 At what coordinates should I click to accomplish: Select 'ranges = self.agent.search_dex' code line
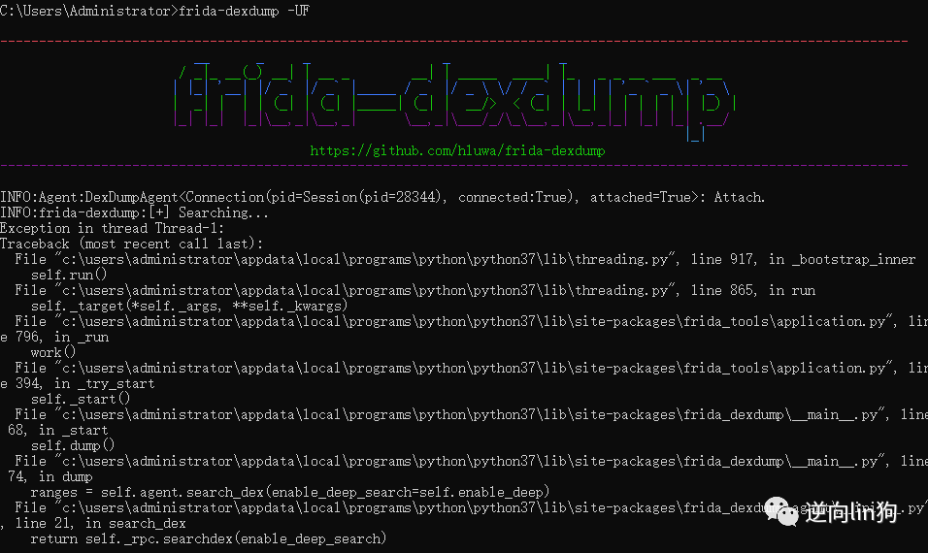pos(290,492)
